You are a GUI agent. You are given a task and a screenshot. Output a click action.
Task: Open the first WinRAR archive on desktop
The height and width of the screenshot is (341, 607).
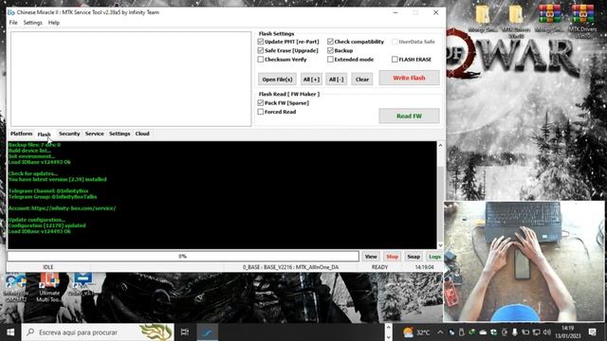point(550,19)
